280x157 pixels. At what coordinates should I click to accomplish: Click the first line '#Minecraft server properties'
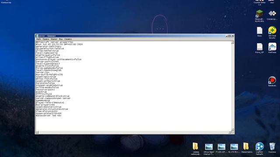[54, 42]
